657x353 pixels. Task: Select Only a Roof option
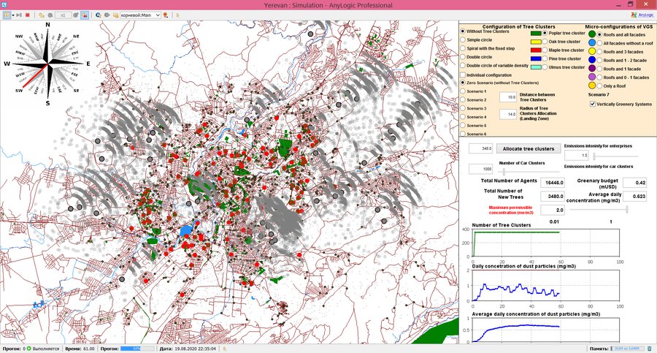(599, 86)
